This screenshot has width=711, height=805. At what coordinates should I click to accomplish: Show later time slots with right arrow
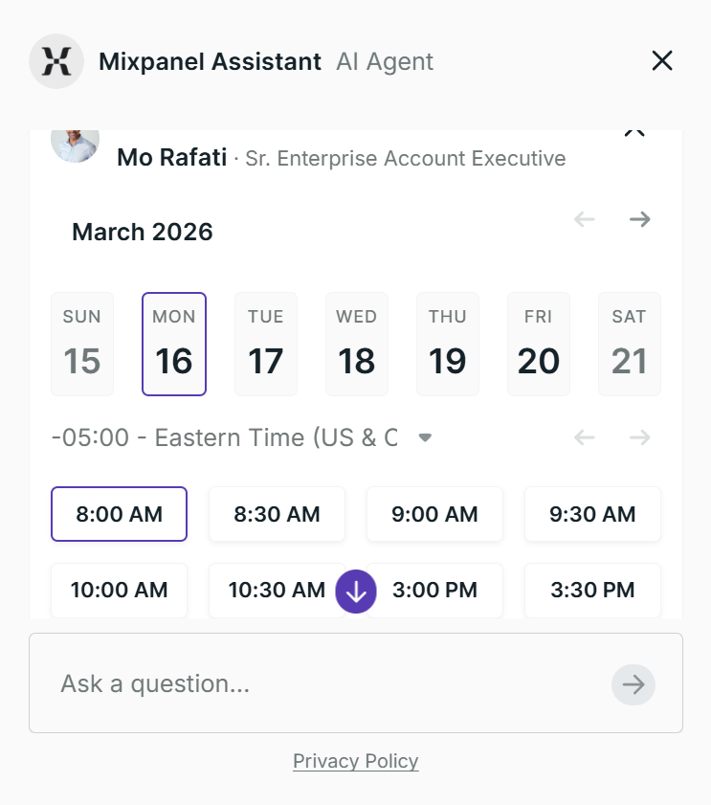pyautogui.click(x=639, y=437)
